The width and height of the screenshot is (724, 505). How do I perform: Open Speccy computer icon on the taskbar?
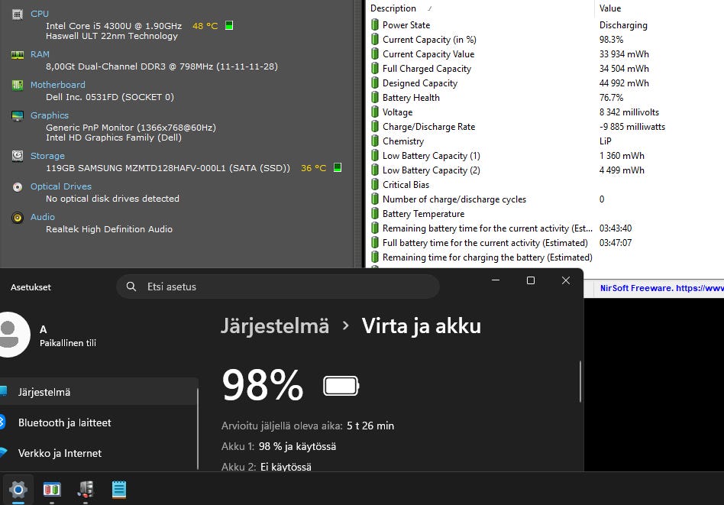coord(86,489)
